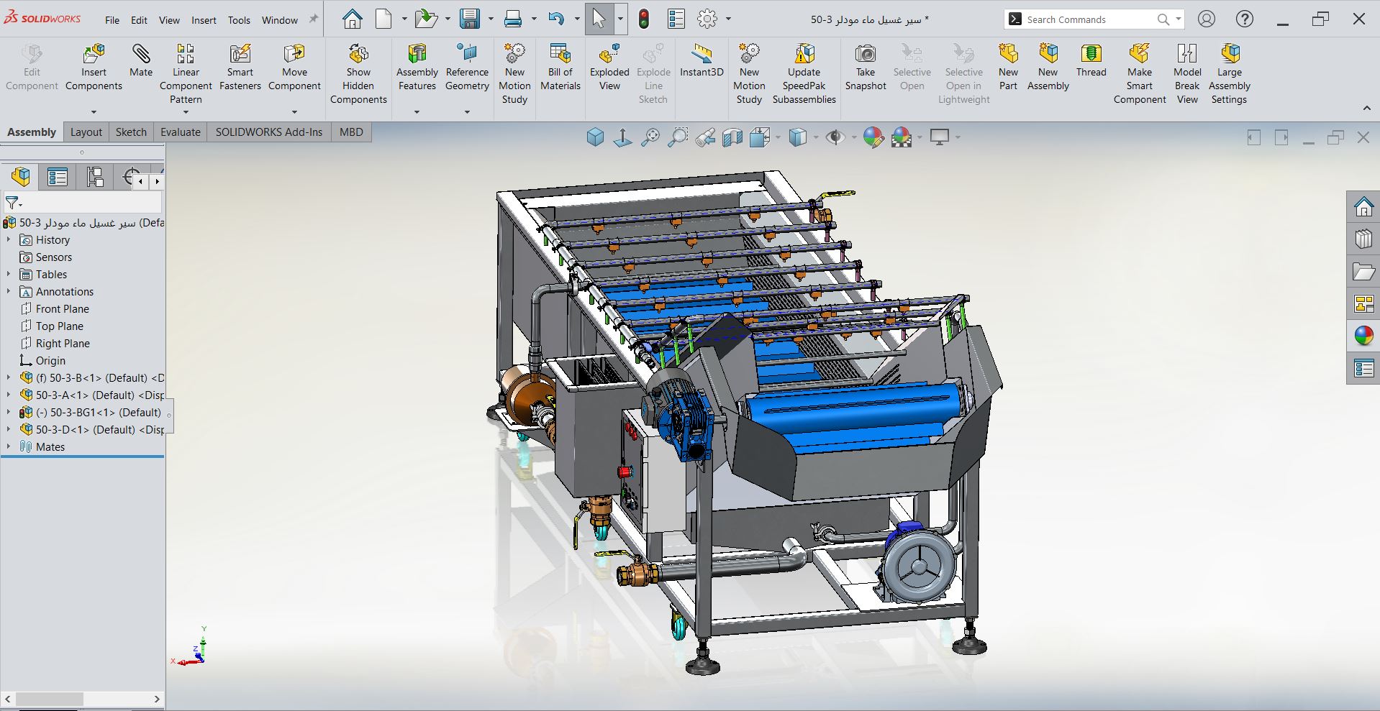Click Take Snapshot icon
Viewport: 1380px width, 711px height.
pos(866,54)
